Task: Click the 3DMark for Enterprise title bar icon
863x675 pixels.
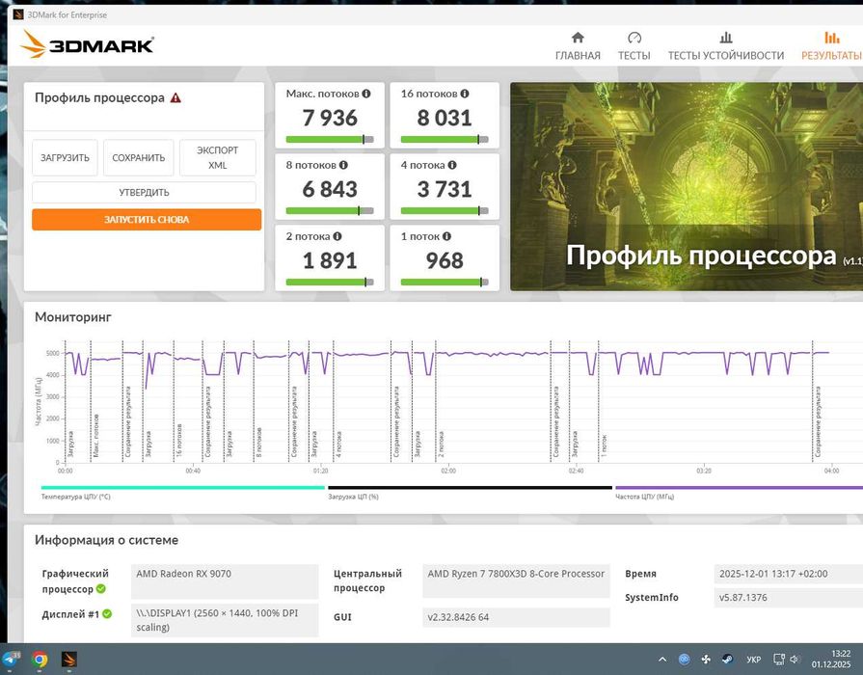Action: tap(18, 14)
